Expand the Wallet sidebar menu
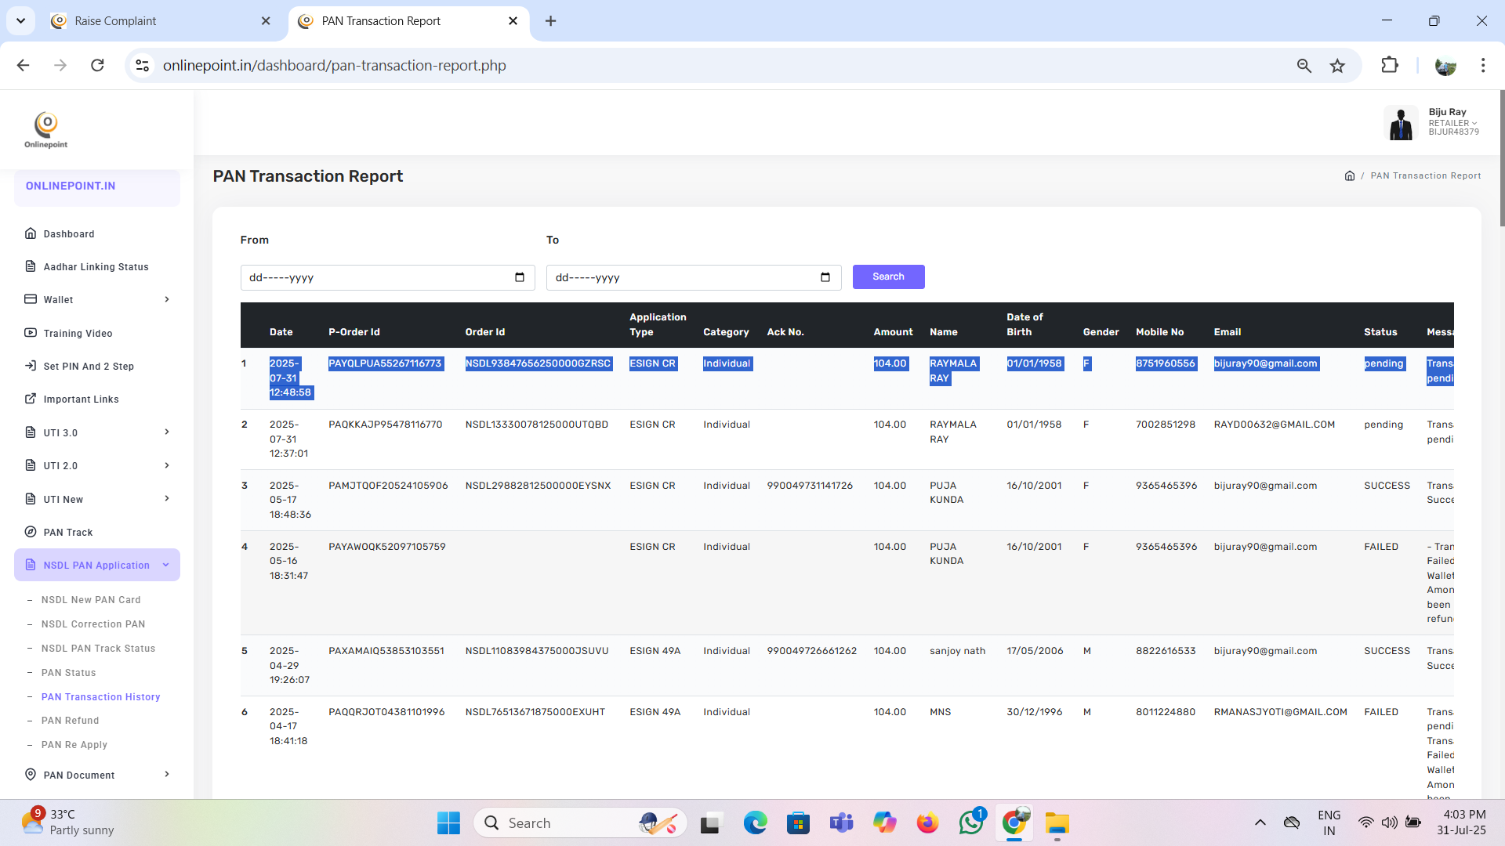This screenshot has height=846, width=1505. tap(97, 299)
